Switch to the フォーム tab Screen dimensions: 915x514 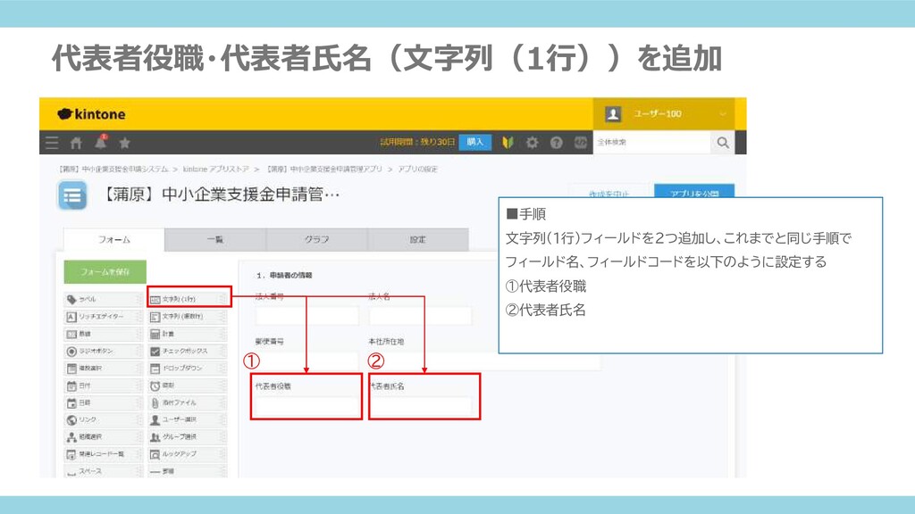pyautogui.click(x=113, y=239)
